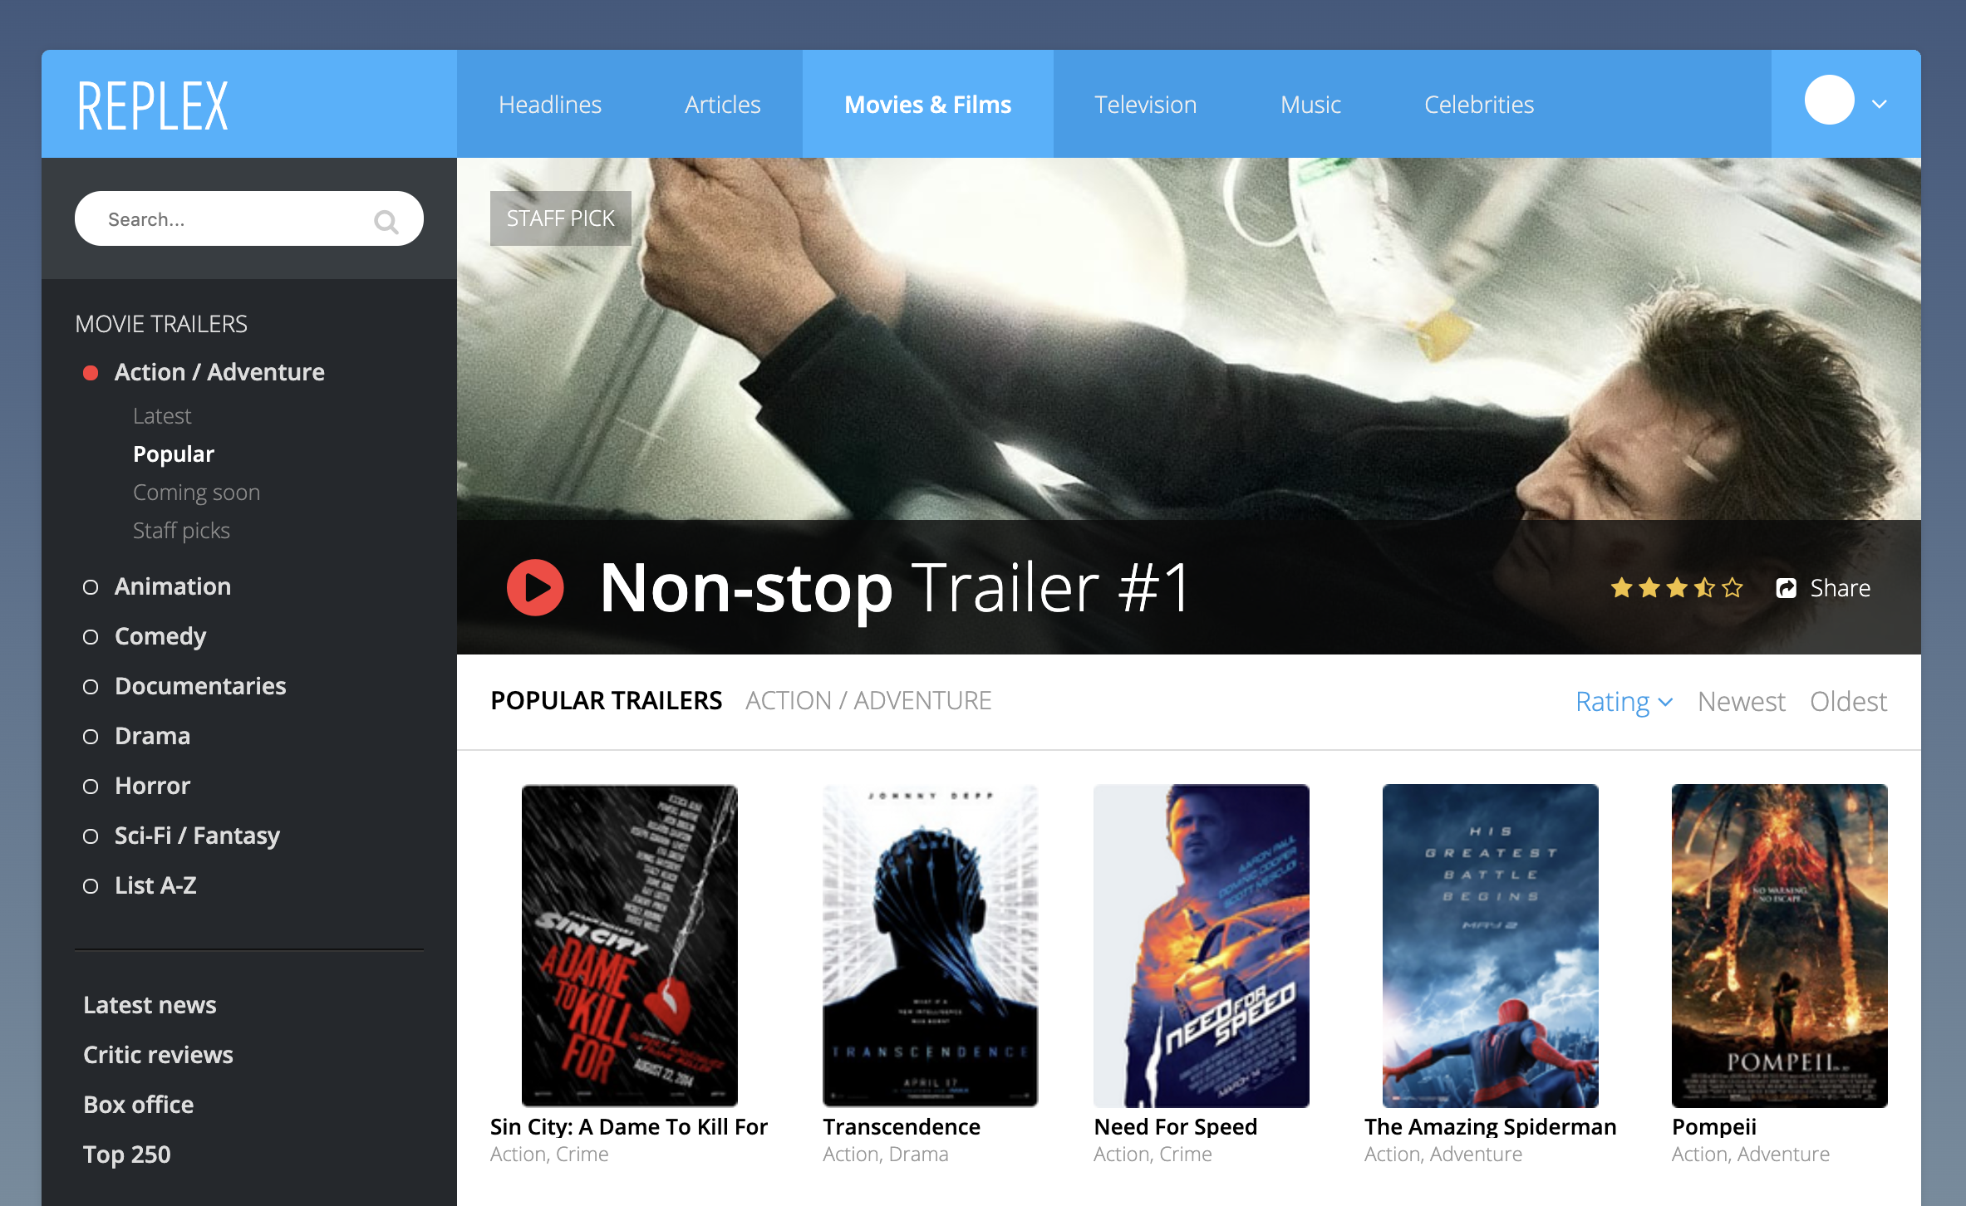
Task: Show Staff picks trailers
Action: [181, 531]
